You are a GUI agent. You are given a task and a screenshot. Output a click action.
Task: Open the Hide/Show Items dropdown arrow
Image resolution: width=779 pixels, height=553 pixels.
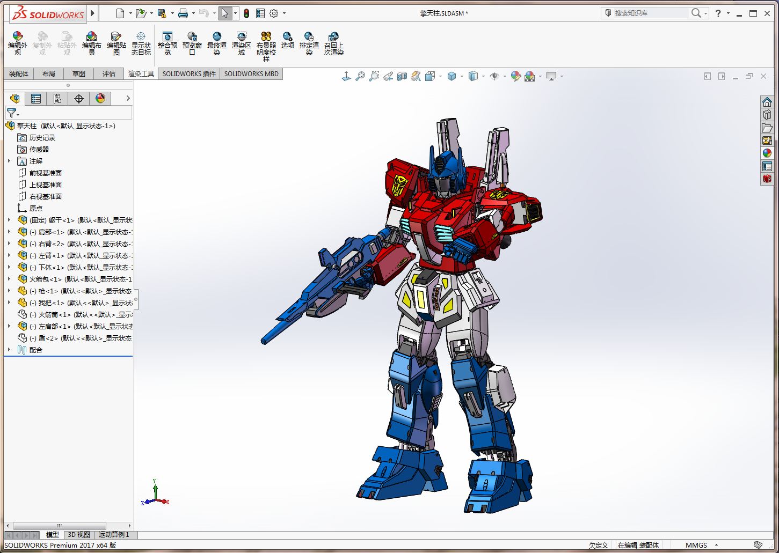pyautogui.click(x=505, y=77)
